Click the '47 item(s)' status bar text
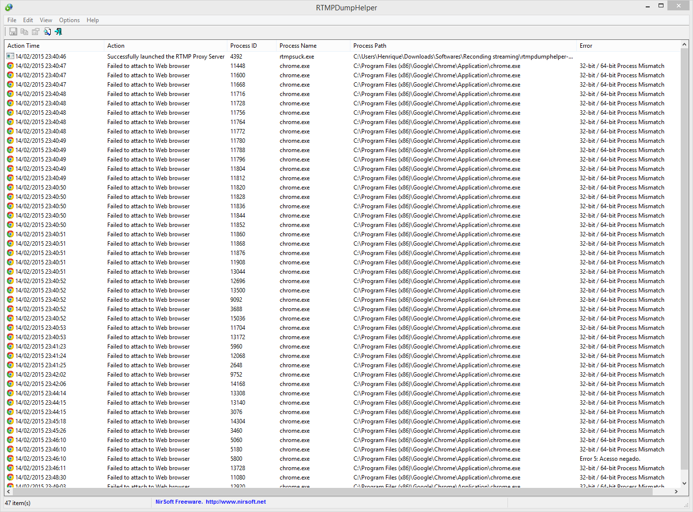This screenshot has width=693, height=512. click(x=18, y=503)
